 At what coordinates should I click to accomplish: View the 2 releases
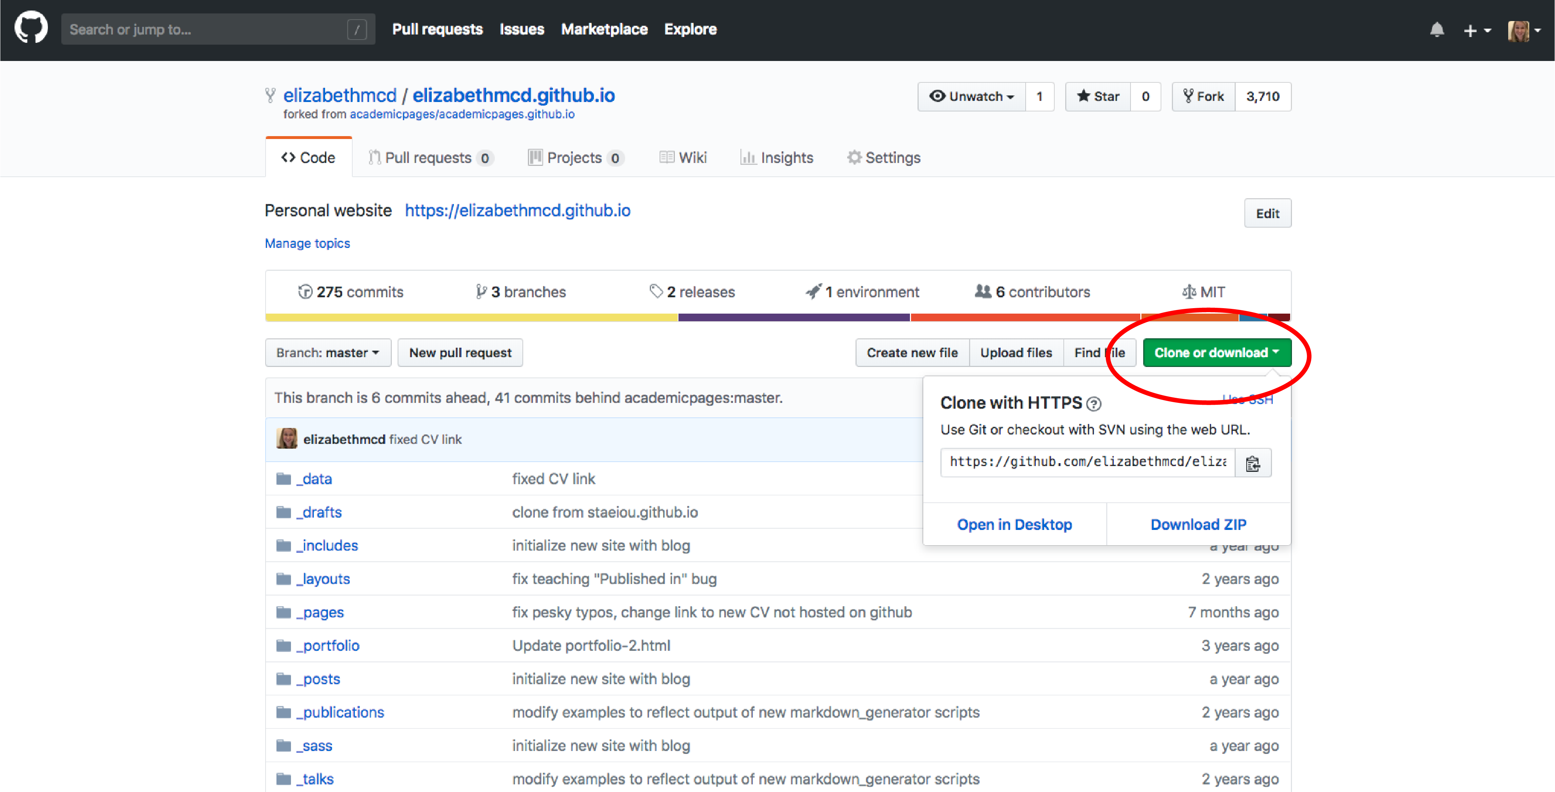point(692,292)
